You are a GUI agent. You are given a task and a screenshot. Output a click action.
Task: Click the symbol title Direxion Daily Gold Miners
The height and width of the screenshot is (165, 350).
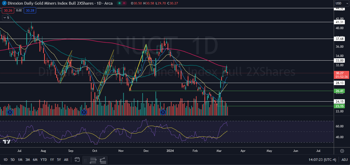(60, 3)
